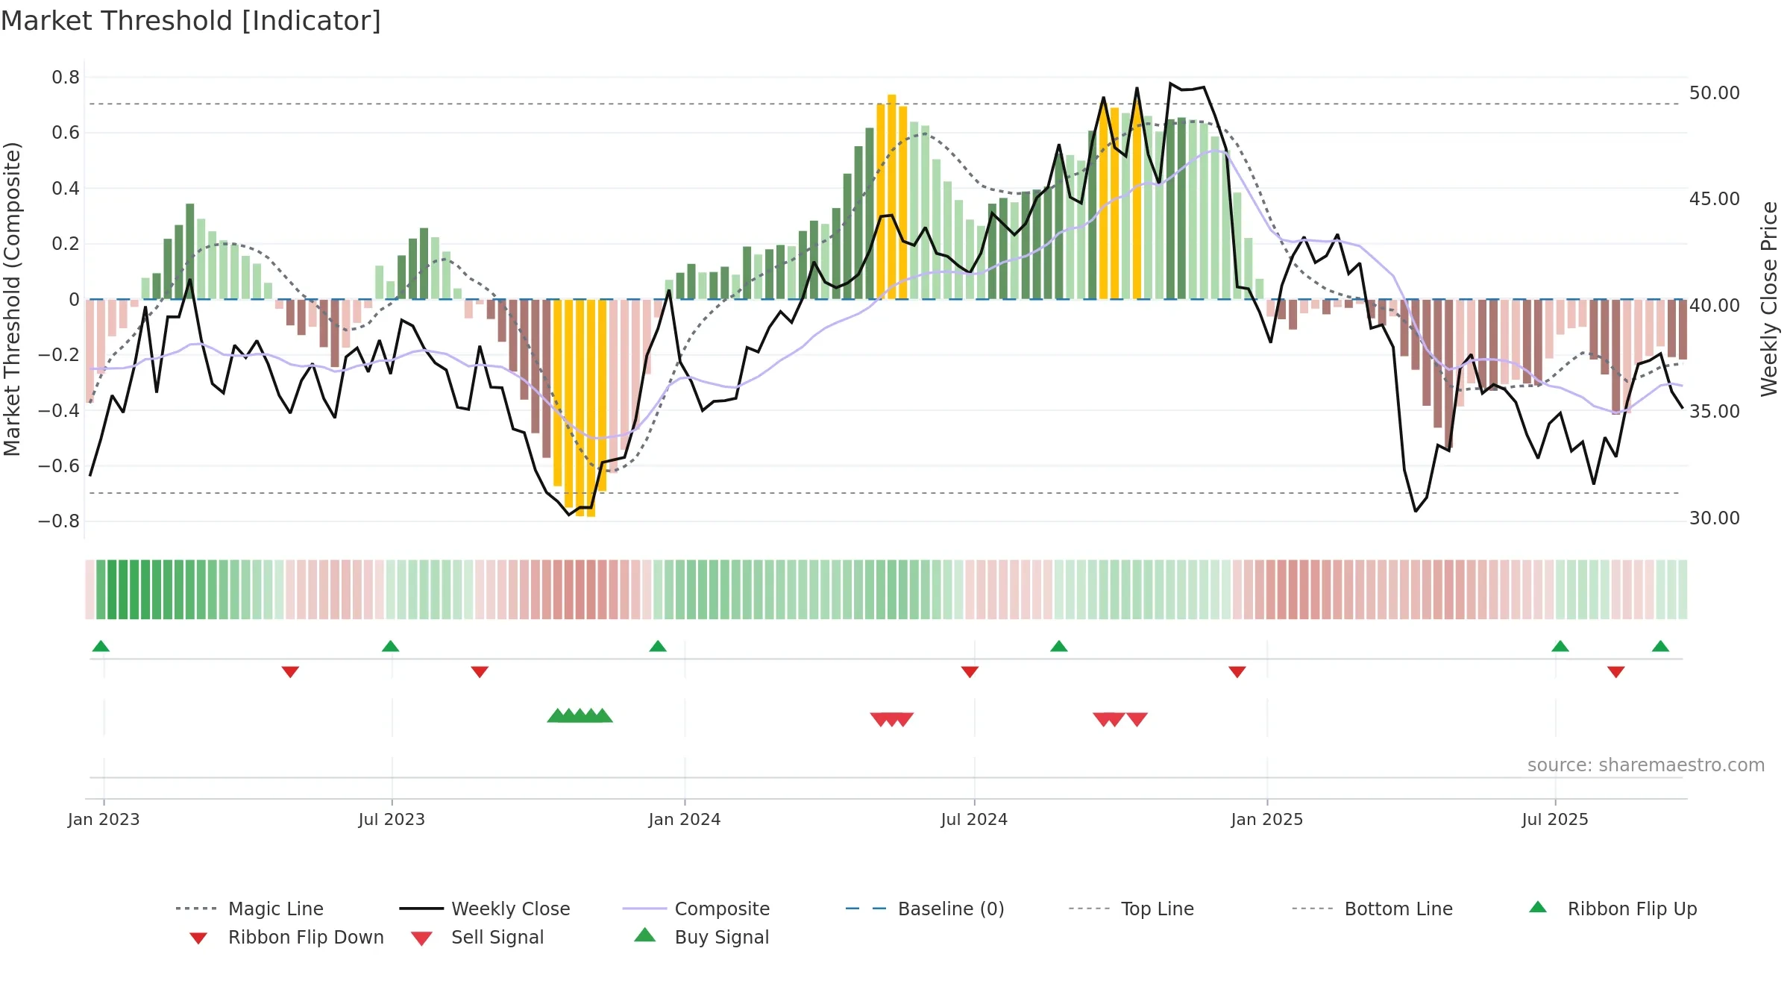Image resolution: width=1790 pixels, height=1007 pixels.
Task: Click the last ribbon flip down marker in 2025
Action: coord(1616,672)
